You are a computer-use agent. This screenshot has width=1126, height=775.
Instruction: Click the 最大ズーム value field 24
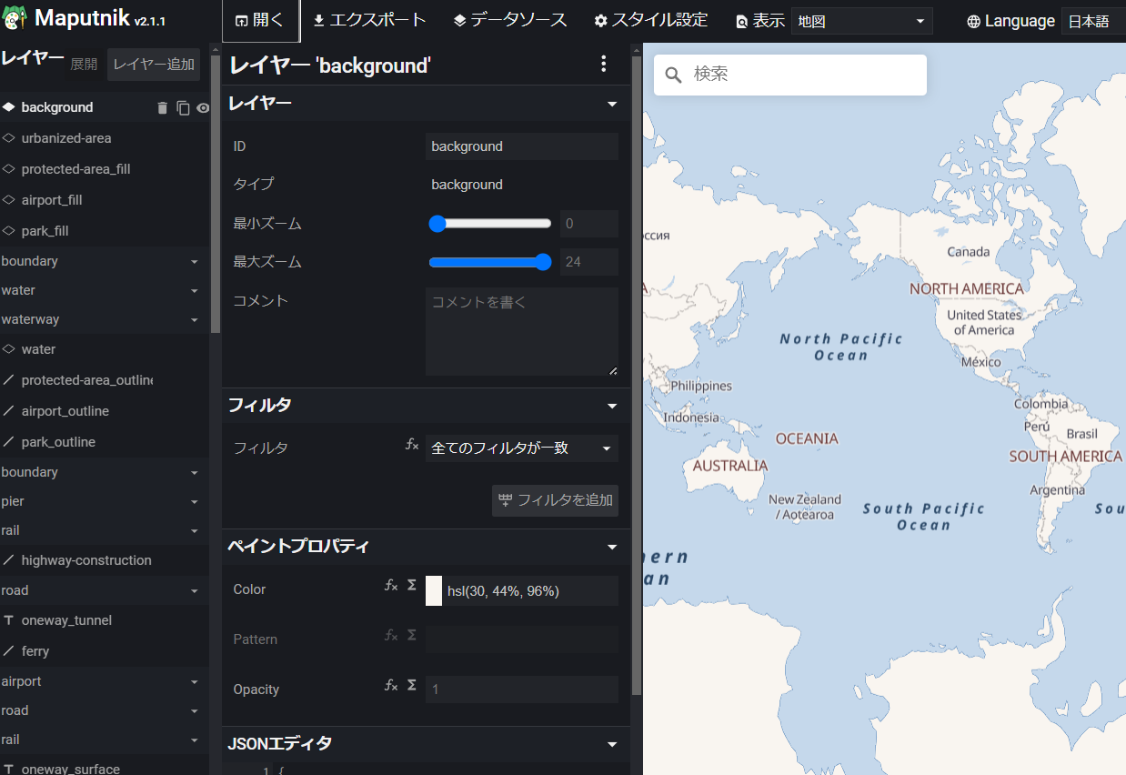(x=589, y=262)
